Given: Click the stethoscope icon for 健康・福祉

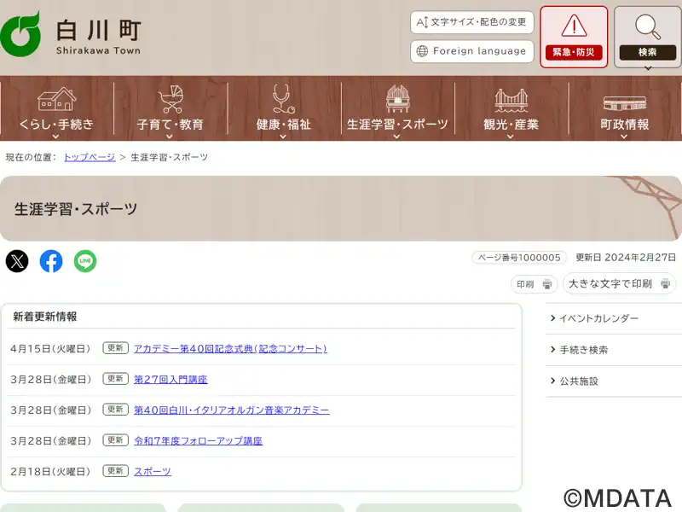Looking at the screenshot, I should [283, 99].
